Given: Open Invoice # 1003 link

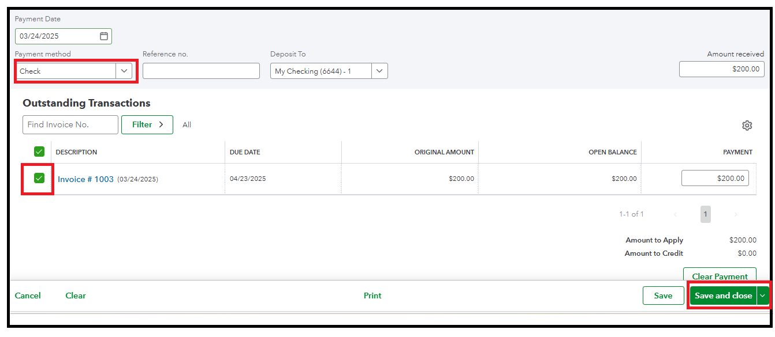Looking at the screenshot, I should point(85,179).
